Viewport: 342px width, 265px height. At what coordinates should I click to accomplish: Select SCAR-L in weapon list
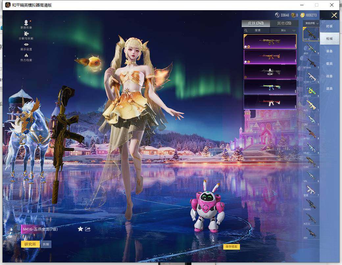point(311,77)
